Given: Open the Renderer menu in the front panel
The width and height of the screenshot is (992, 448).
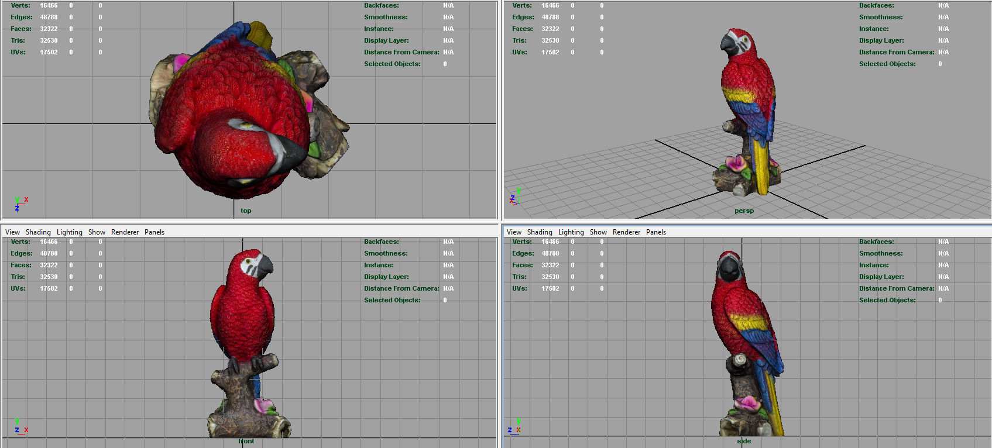Looking at the screenshot, I should [125, 232].
